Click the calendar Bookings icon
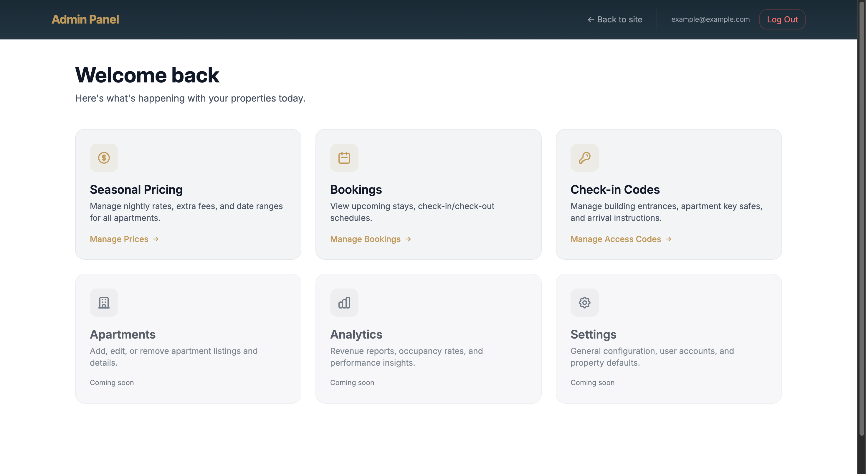 coord(344,158)
